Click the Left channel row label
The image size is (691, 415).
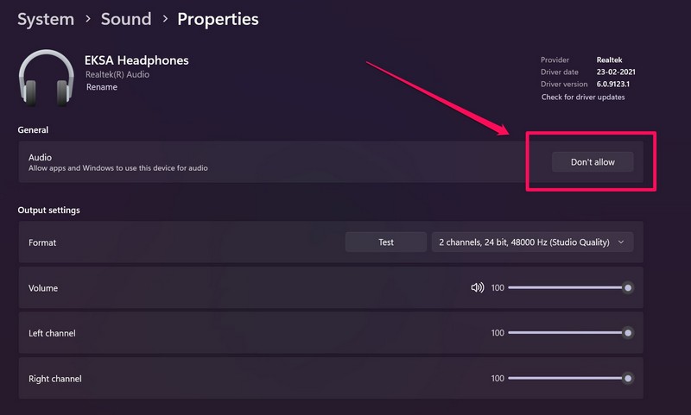coord(54,333)
